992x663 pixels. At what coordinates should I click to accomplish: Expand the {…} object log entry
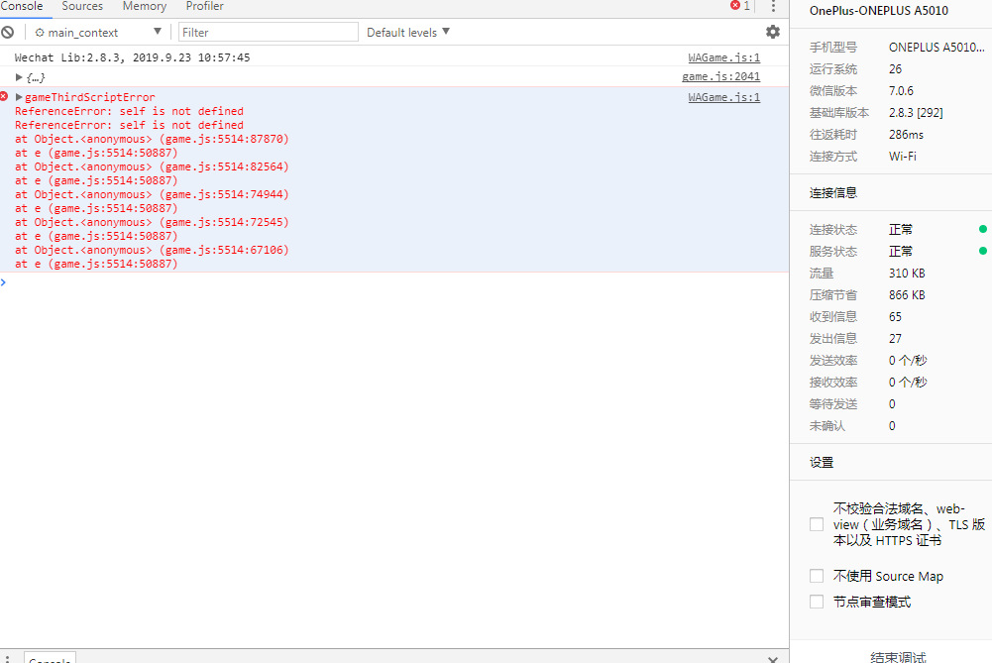(x=19, y=77)
